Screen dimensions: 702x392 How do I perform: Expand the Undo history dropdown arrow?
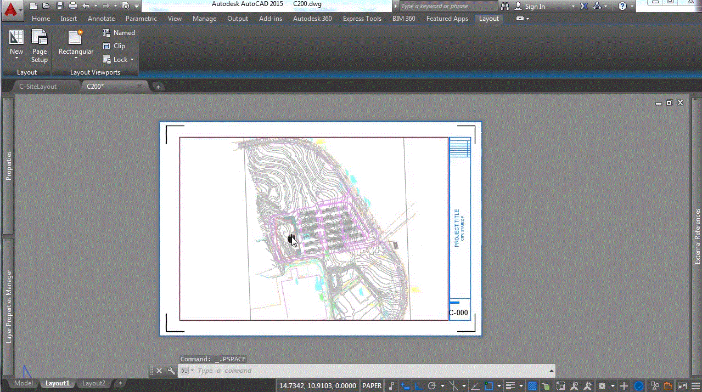(x=95, y=6)
